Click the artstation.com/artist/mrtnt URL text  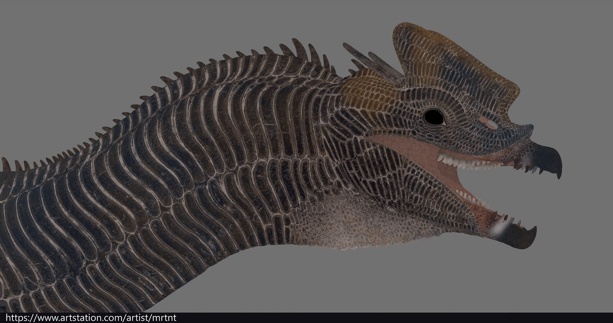click(x=91, y=318)
